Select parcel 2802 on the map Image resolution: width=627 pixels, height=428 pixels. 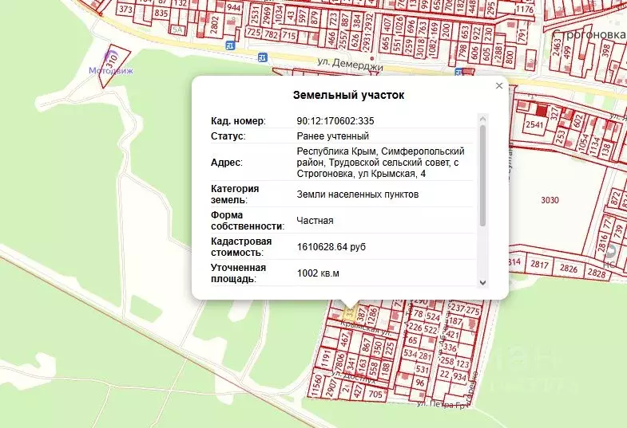pyautogui.click(x=215, y=24)
